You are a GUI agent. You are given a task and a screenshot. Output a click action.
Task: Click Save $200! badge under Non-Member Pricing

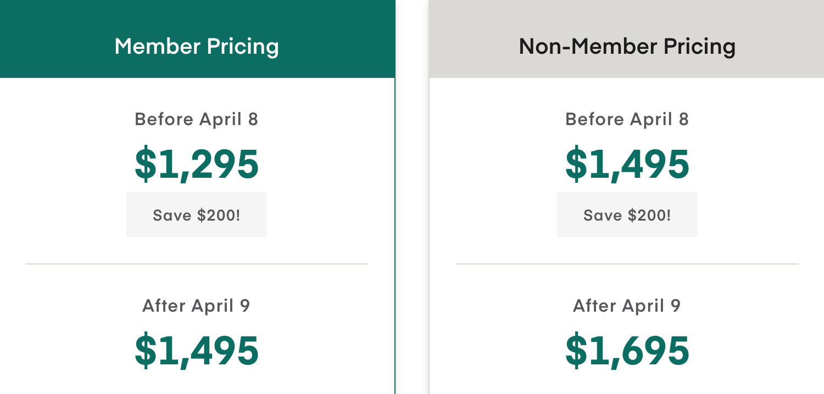click(x=627, y=215)
